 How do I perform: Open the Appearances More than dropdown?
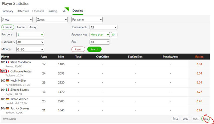pos(100,35)
